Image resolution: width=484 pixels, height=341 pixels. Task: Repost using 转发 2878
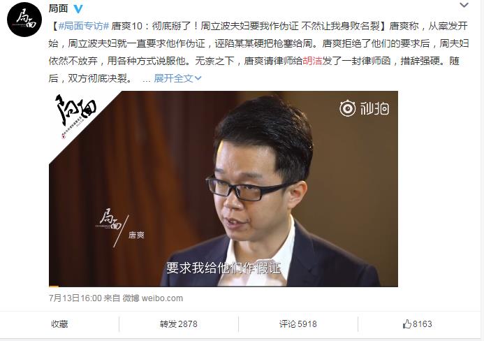178,324
